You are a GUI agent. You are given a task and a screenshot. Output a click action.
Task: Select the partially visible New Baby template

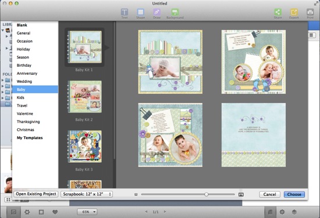click(x=85, y=184)
